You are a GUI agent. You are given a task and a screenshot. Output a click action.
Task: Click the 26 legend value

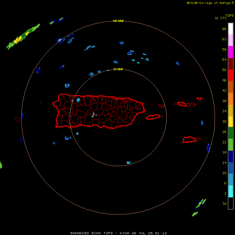click(224, 132)
